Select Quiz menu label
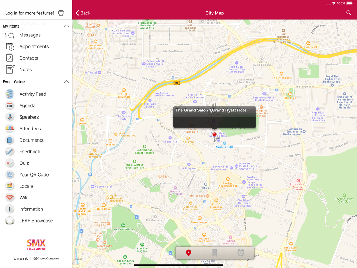 click(24, 163)
